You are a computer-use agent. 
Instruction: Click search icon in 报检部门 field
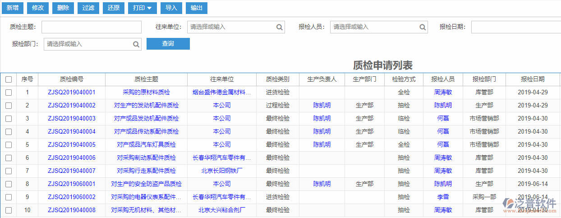(136, 44)
